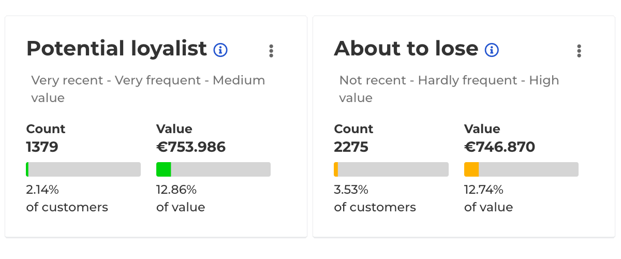Click the 3.53% of customers text

coord(375,198)
